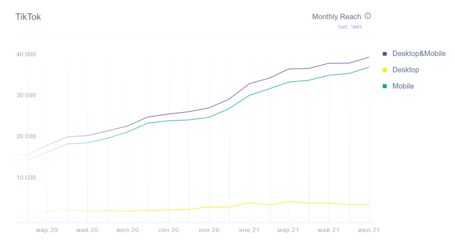Click the мар.21 axis label
455x249 pixels.
tap(289, 230)
